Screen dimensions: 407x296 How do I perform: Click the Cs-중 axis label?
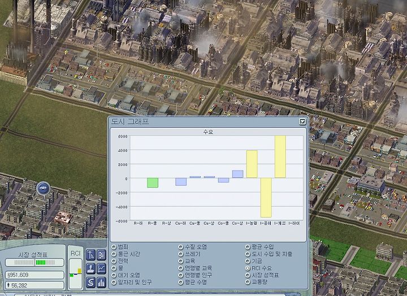point(195,223)
